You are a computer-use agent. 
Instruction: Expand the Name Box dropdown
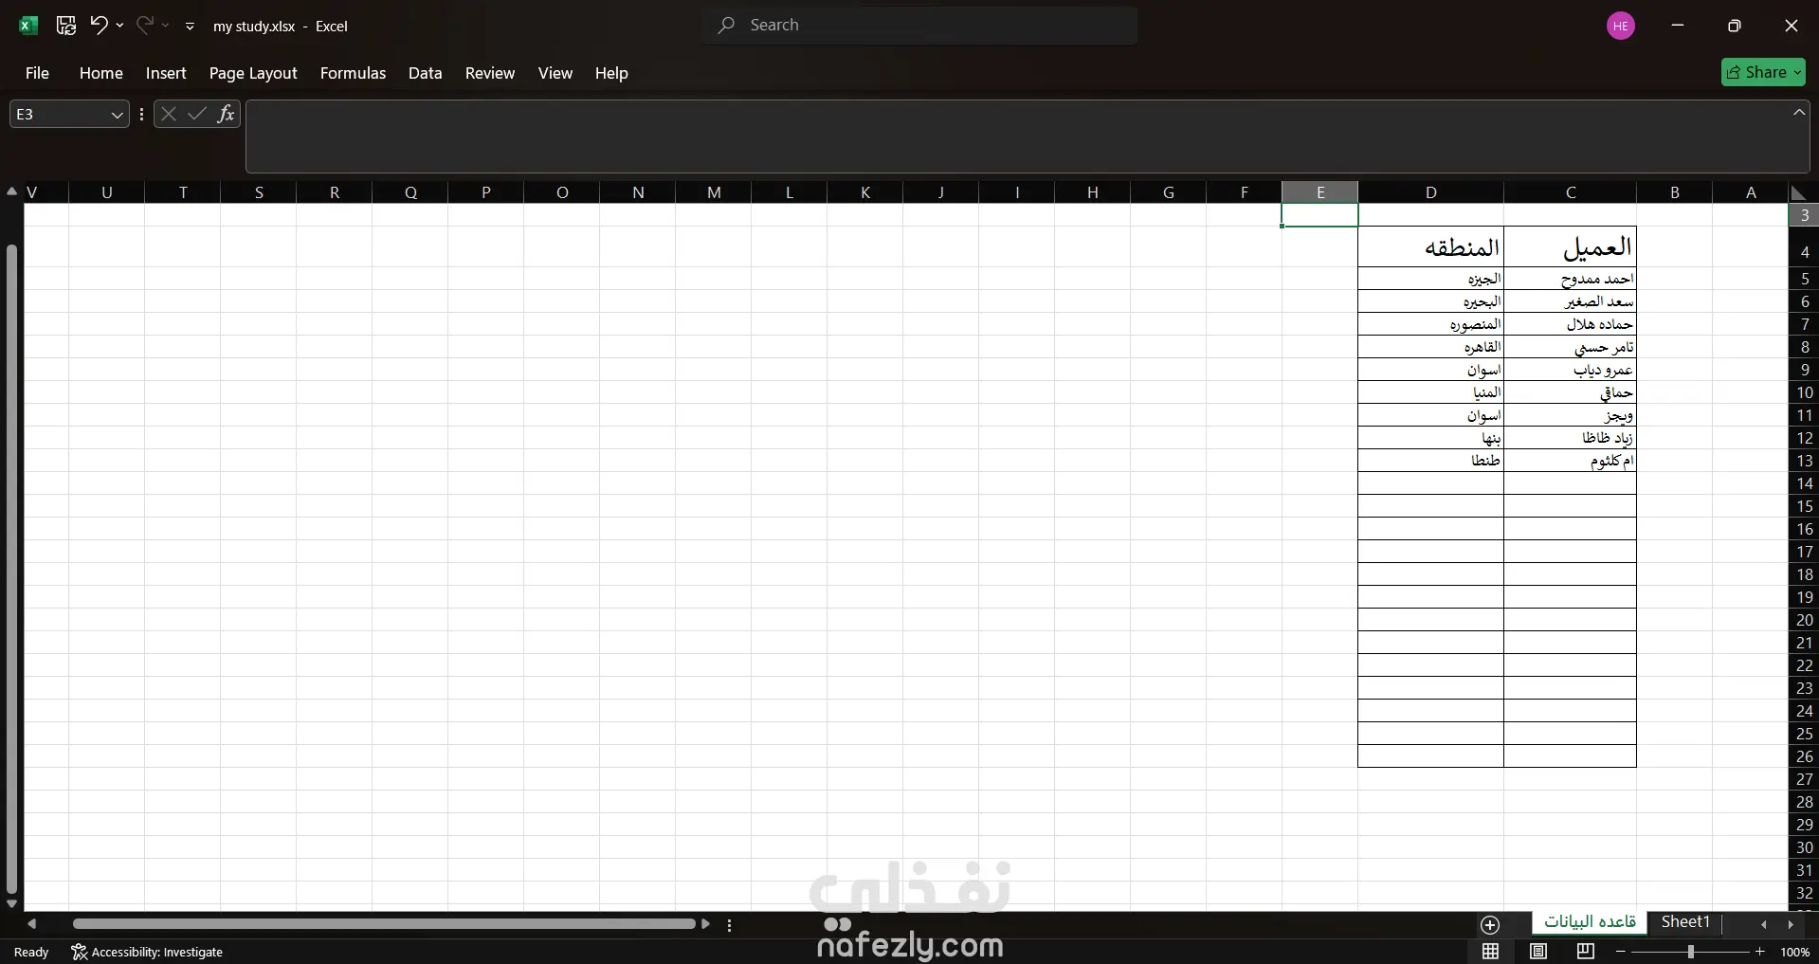click(x=117, y=115)
